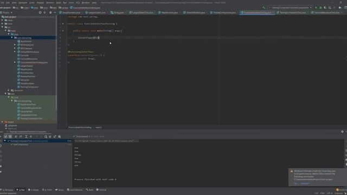Image resolution: width=347 pixels, height=195 pixels.
Task: Expand the target folder in the project tree
Action: click(2, 122)
